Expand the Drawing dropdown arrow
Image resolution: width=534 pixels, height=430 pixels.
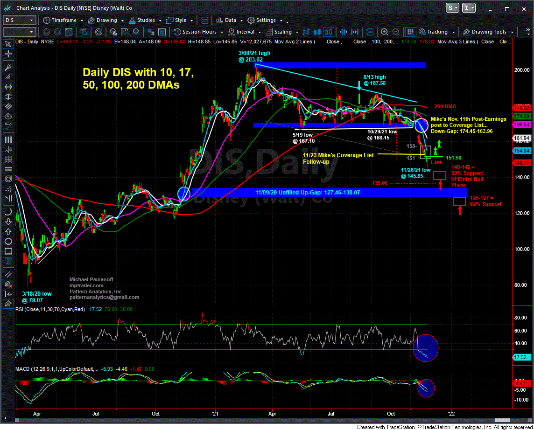click(123, 21)
